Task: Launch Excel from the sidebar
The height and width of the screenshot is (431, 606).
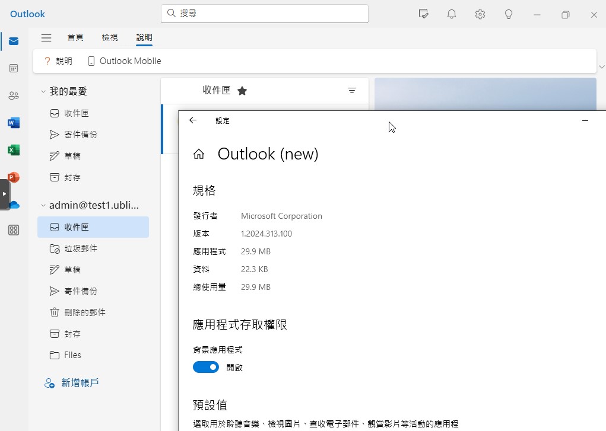Action: coord(14,150)
